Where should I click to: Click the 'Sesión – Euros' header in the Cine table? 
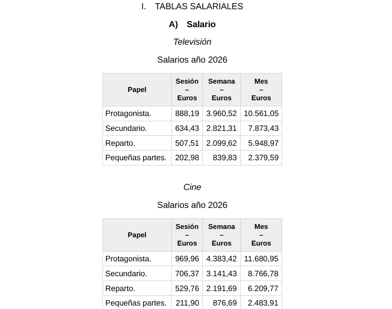pos(187,235)
